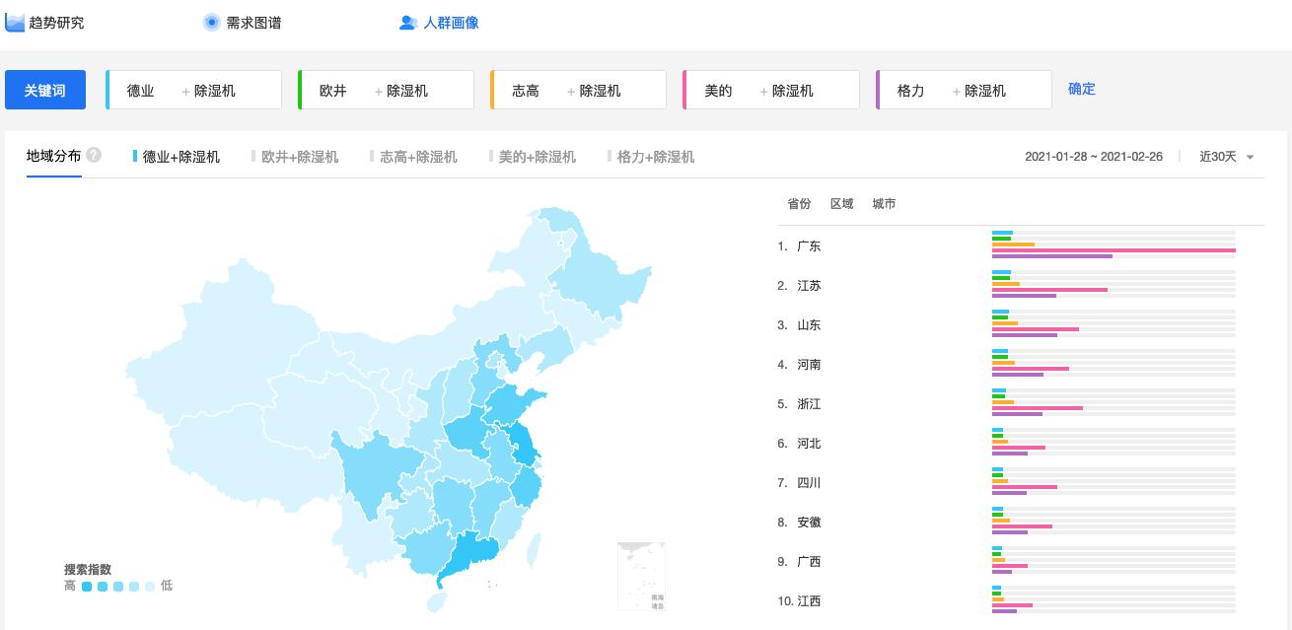Image resolution: width=1292 pixels, height=630 pixels.
Task: Click the help question-mark beside 地域分布
Action: [x=92, y=155]
